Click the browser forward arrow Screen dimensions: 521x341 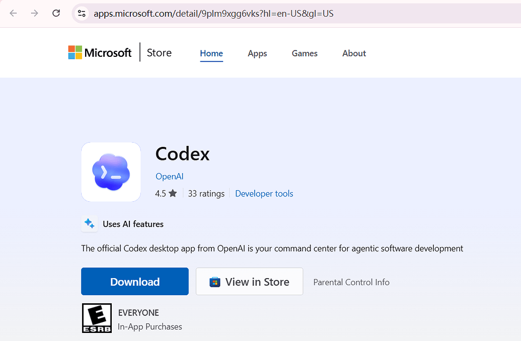35,13
